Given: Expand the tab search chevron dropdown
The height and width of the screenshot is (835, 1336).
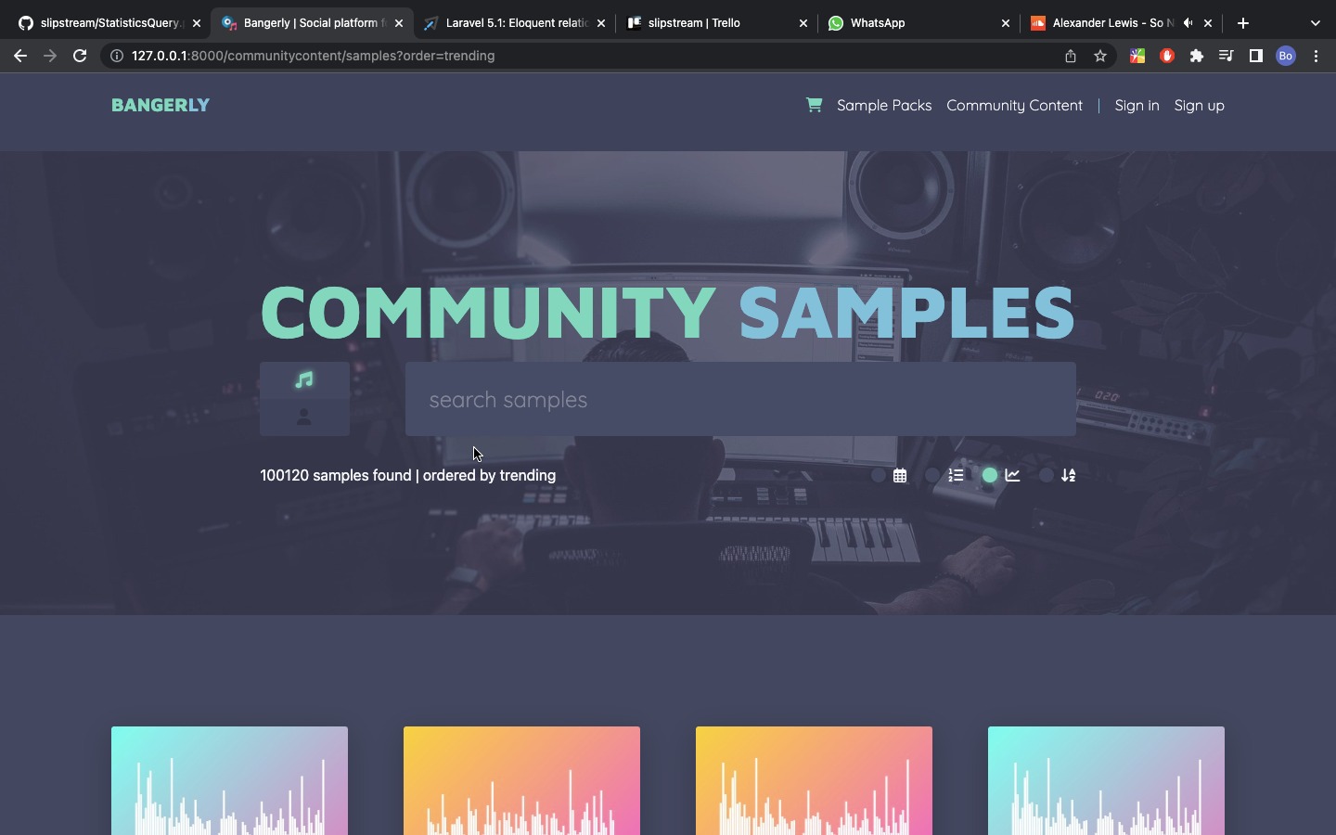Looking at the screenshot, I should coord(1315,23).
